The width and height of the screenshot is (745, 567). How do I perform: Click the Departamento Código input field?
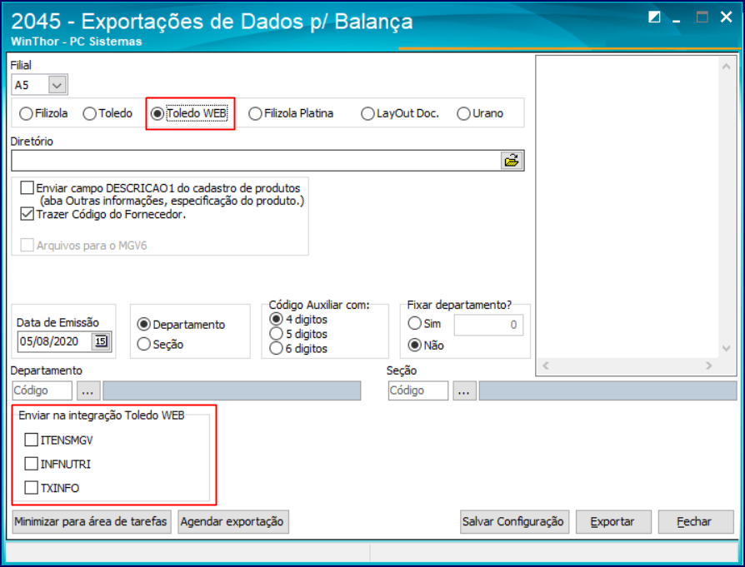42,390
